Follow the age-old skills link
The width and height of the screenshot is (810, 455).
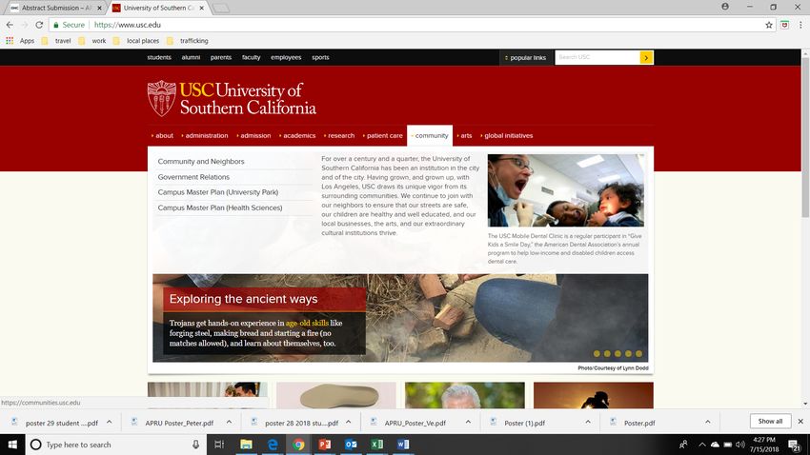tap(307, 323)
